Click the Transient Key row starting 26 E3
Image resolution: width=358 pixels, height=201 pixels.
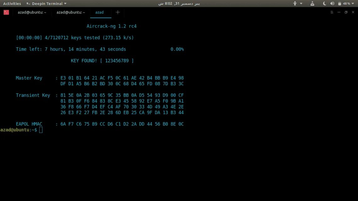pos(122,112)
